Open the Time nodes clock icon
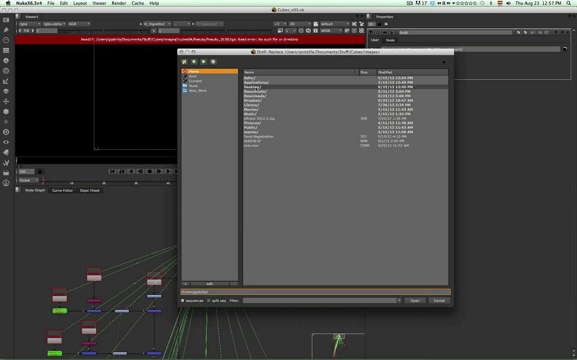The width and height of the screenshot is (577, 360). [6, 40]
